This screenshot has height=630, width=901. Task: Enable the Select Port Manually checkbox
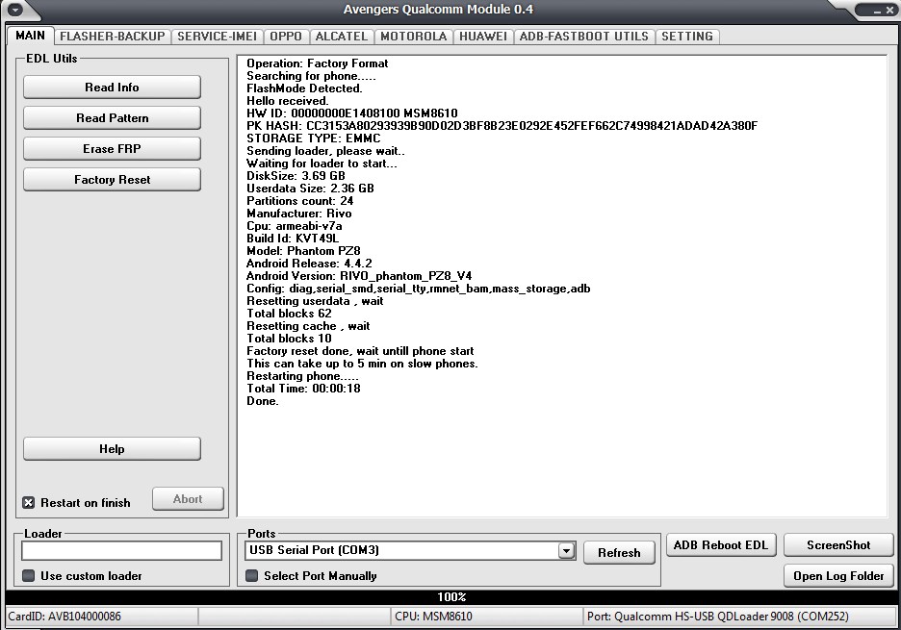click(251, 575)
